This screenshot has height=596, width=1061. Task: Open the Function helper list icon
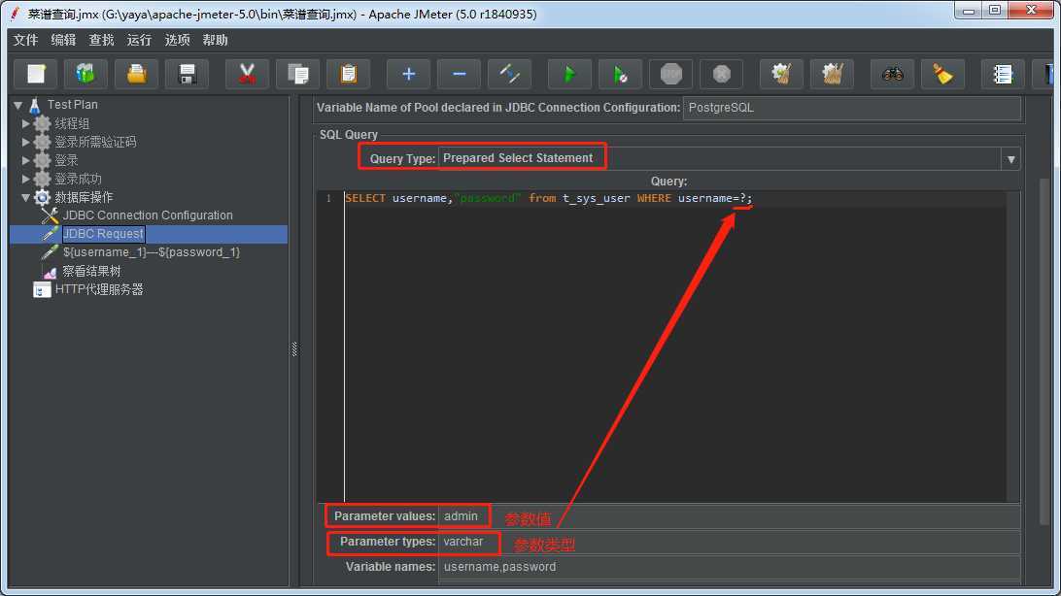[1002, 74]
